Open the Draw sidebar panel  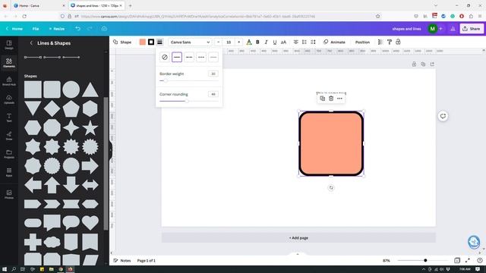coord(9,136)
